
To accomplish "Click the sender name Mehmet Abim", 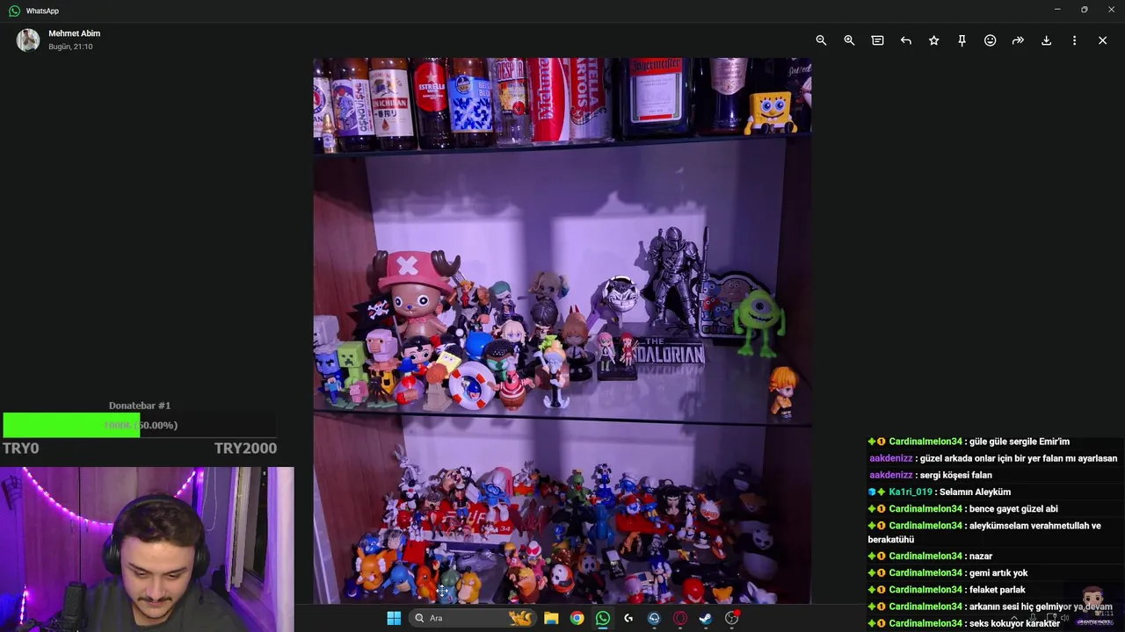I will [x=74, y=33].
